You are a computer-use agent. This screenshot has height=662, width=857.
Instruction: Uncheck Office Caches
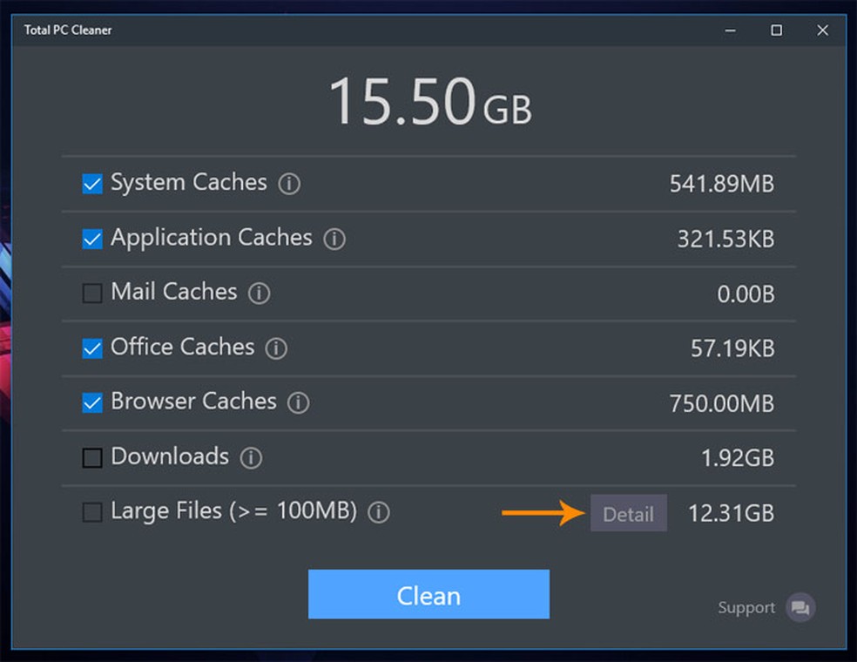[x=91, y=348]
